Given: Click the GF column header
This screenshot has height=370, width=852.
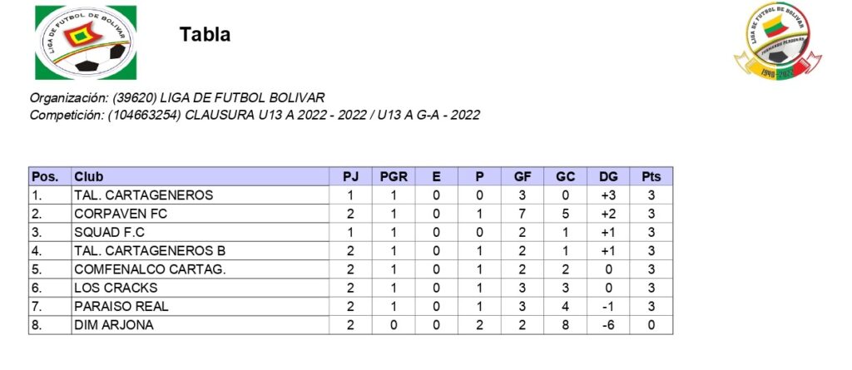Looking at the screenshot, I should pyautogui.click(x=523, y=176).
